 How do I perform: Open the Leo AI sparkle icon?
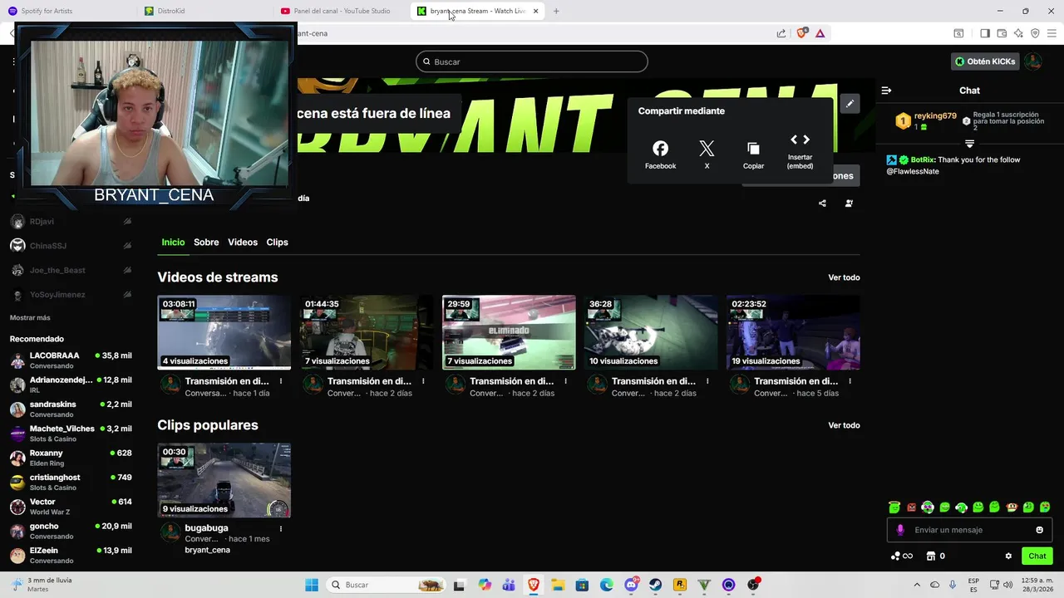tap(1018, 33)
